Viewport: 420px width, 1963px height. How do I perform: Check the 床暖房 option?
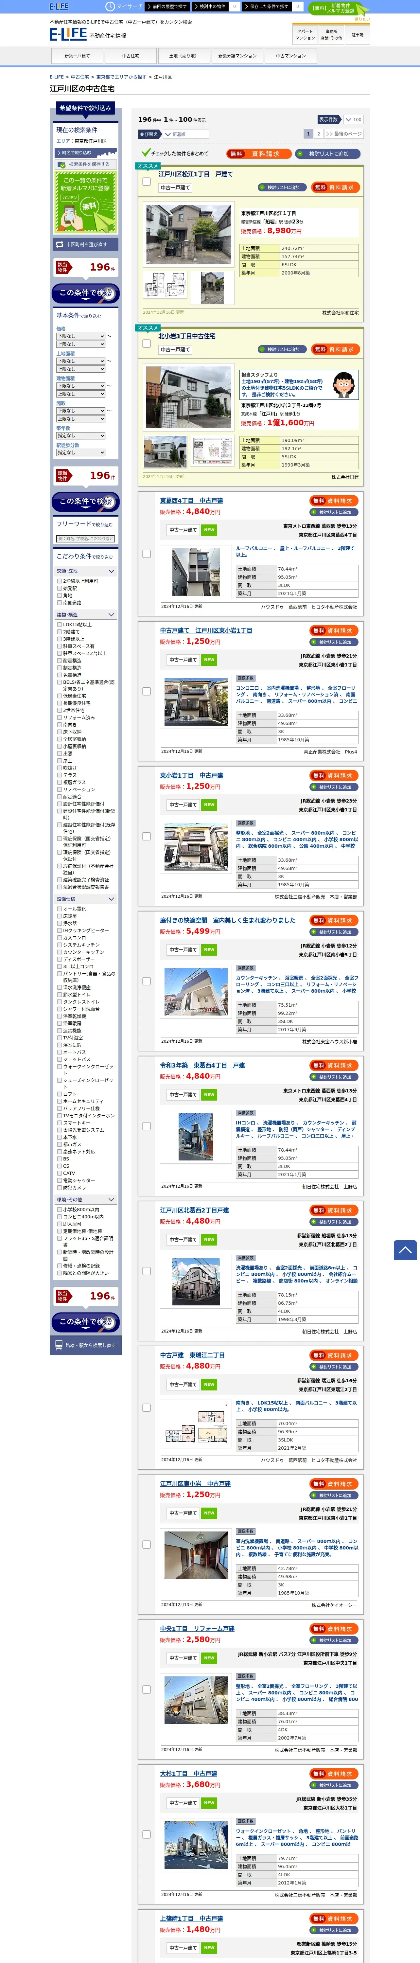coord(60,916)
